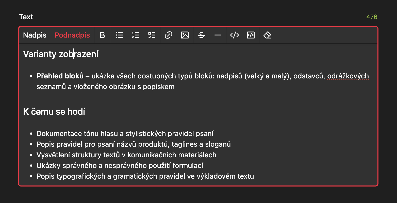The width and height of the screenshot is (397, 203).
Task: Insert a numbered list
Action: point(136,35)
